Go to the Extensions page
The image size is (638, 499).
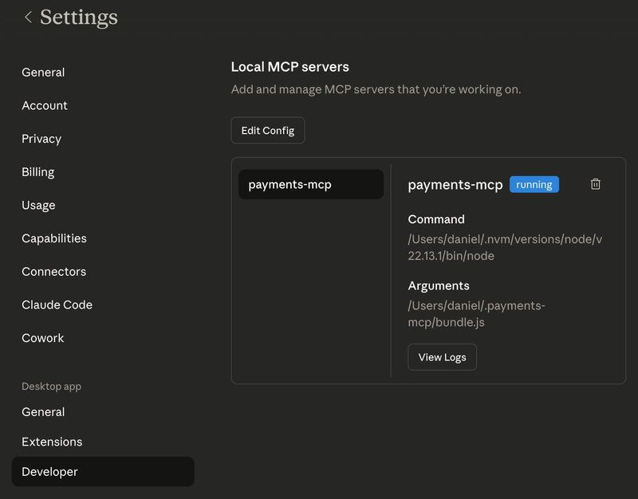[52, 442]
